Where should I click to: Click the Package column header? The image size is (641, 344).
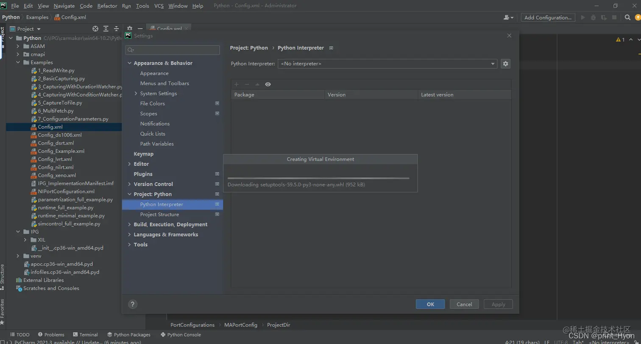pyautogui.click(x=278, y=95)
